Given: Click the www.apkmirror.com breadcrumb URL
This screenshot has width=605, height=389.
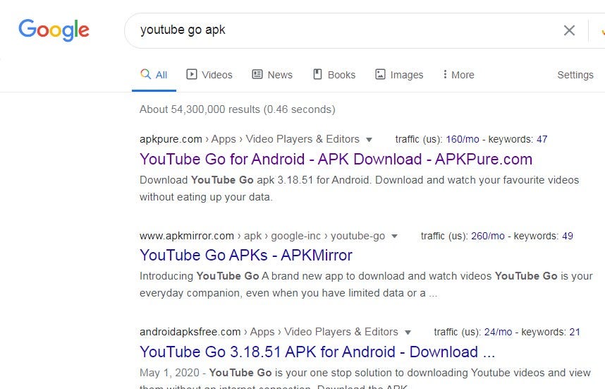Looking at the screenshot, I should [x=262, y=236].
